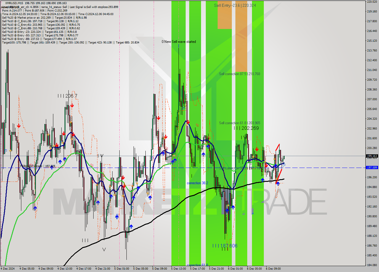Select 'Sell correction 87.5 | 210.768' label
This screenshot has height=272, width=379.
click(240, 74)
